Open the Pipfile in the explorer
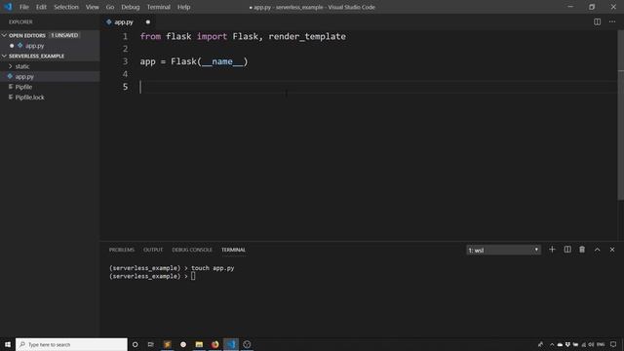The height and width of the screenshot is (351, 624). [23, 87]
